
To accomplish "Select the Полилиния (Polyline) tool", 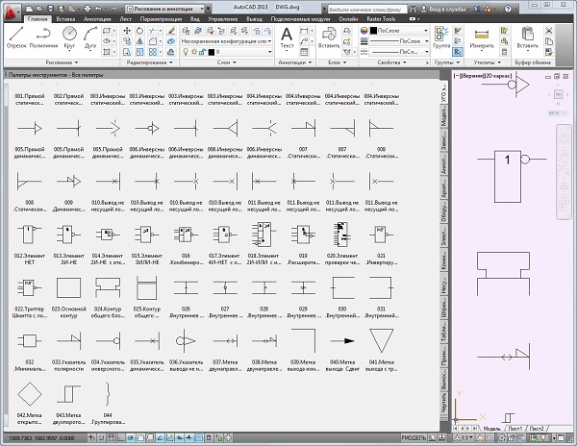I will (42, 36).
